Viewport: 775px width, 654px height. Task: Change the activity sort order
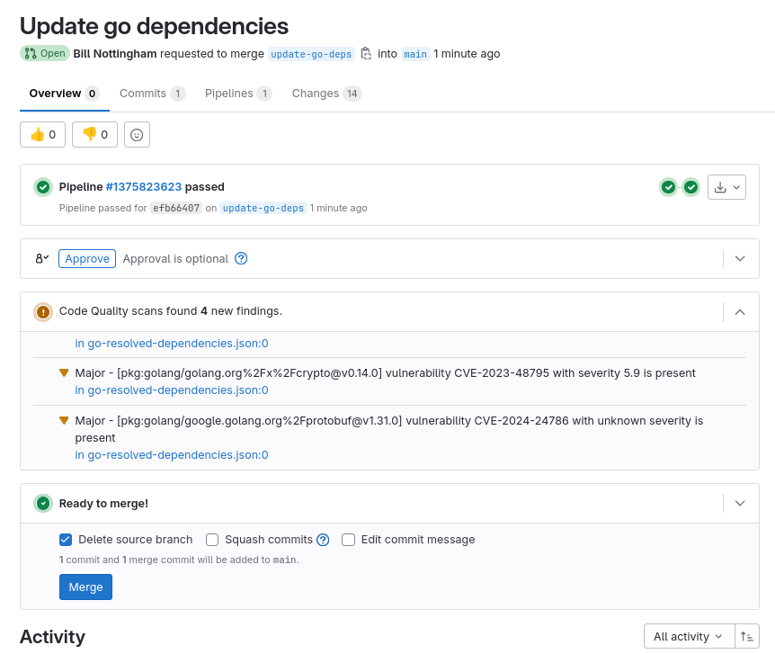pos(747,636)
